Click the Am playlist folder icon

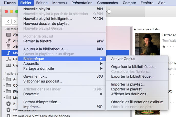tap(8, 79)
